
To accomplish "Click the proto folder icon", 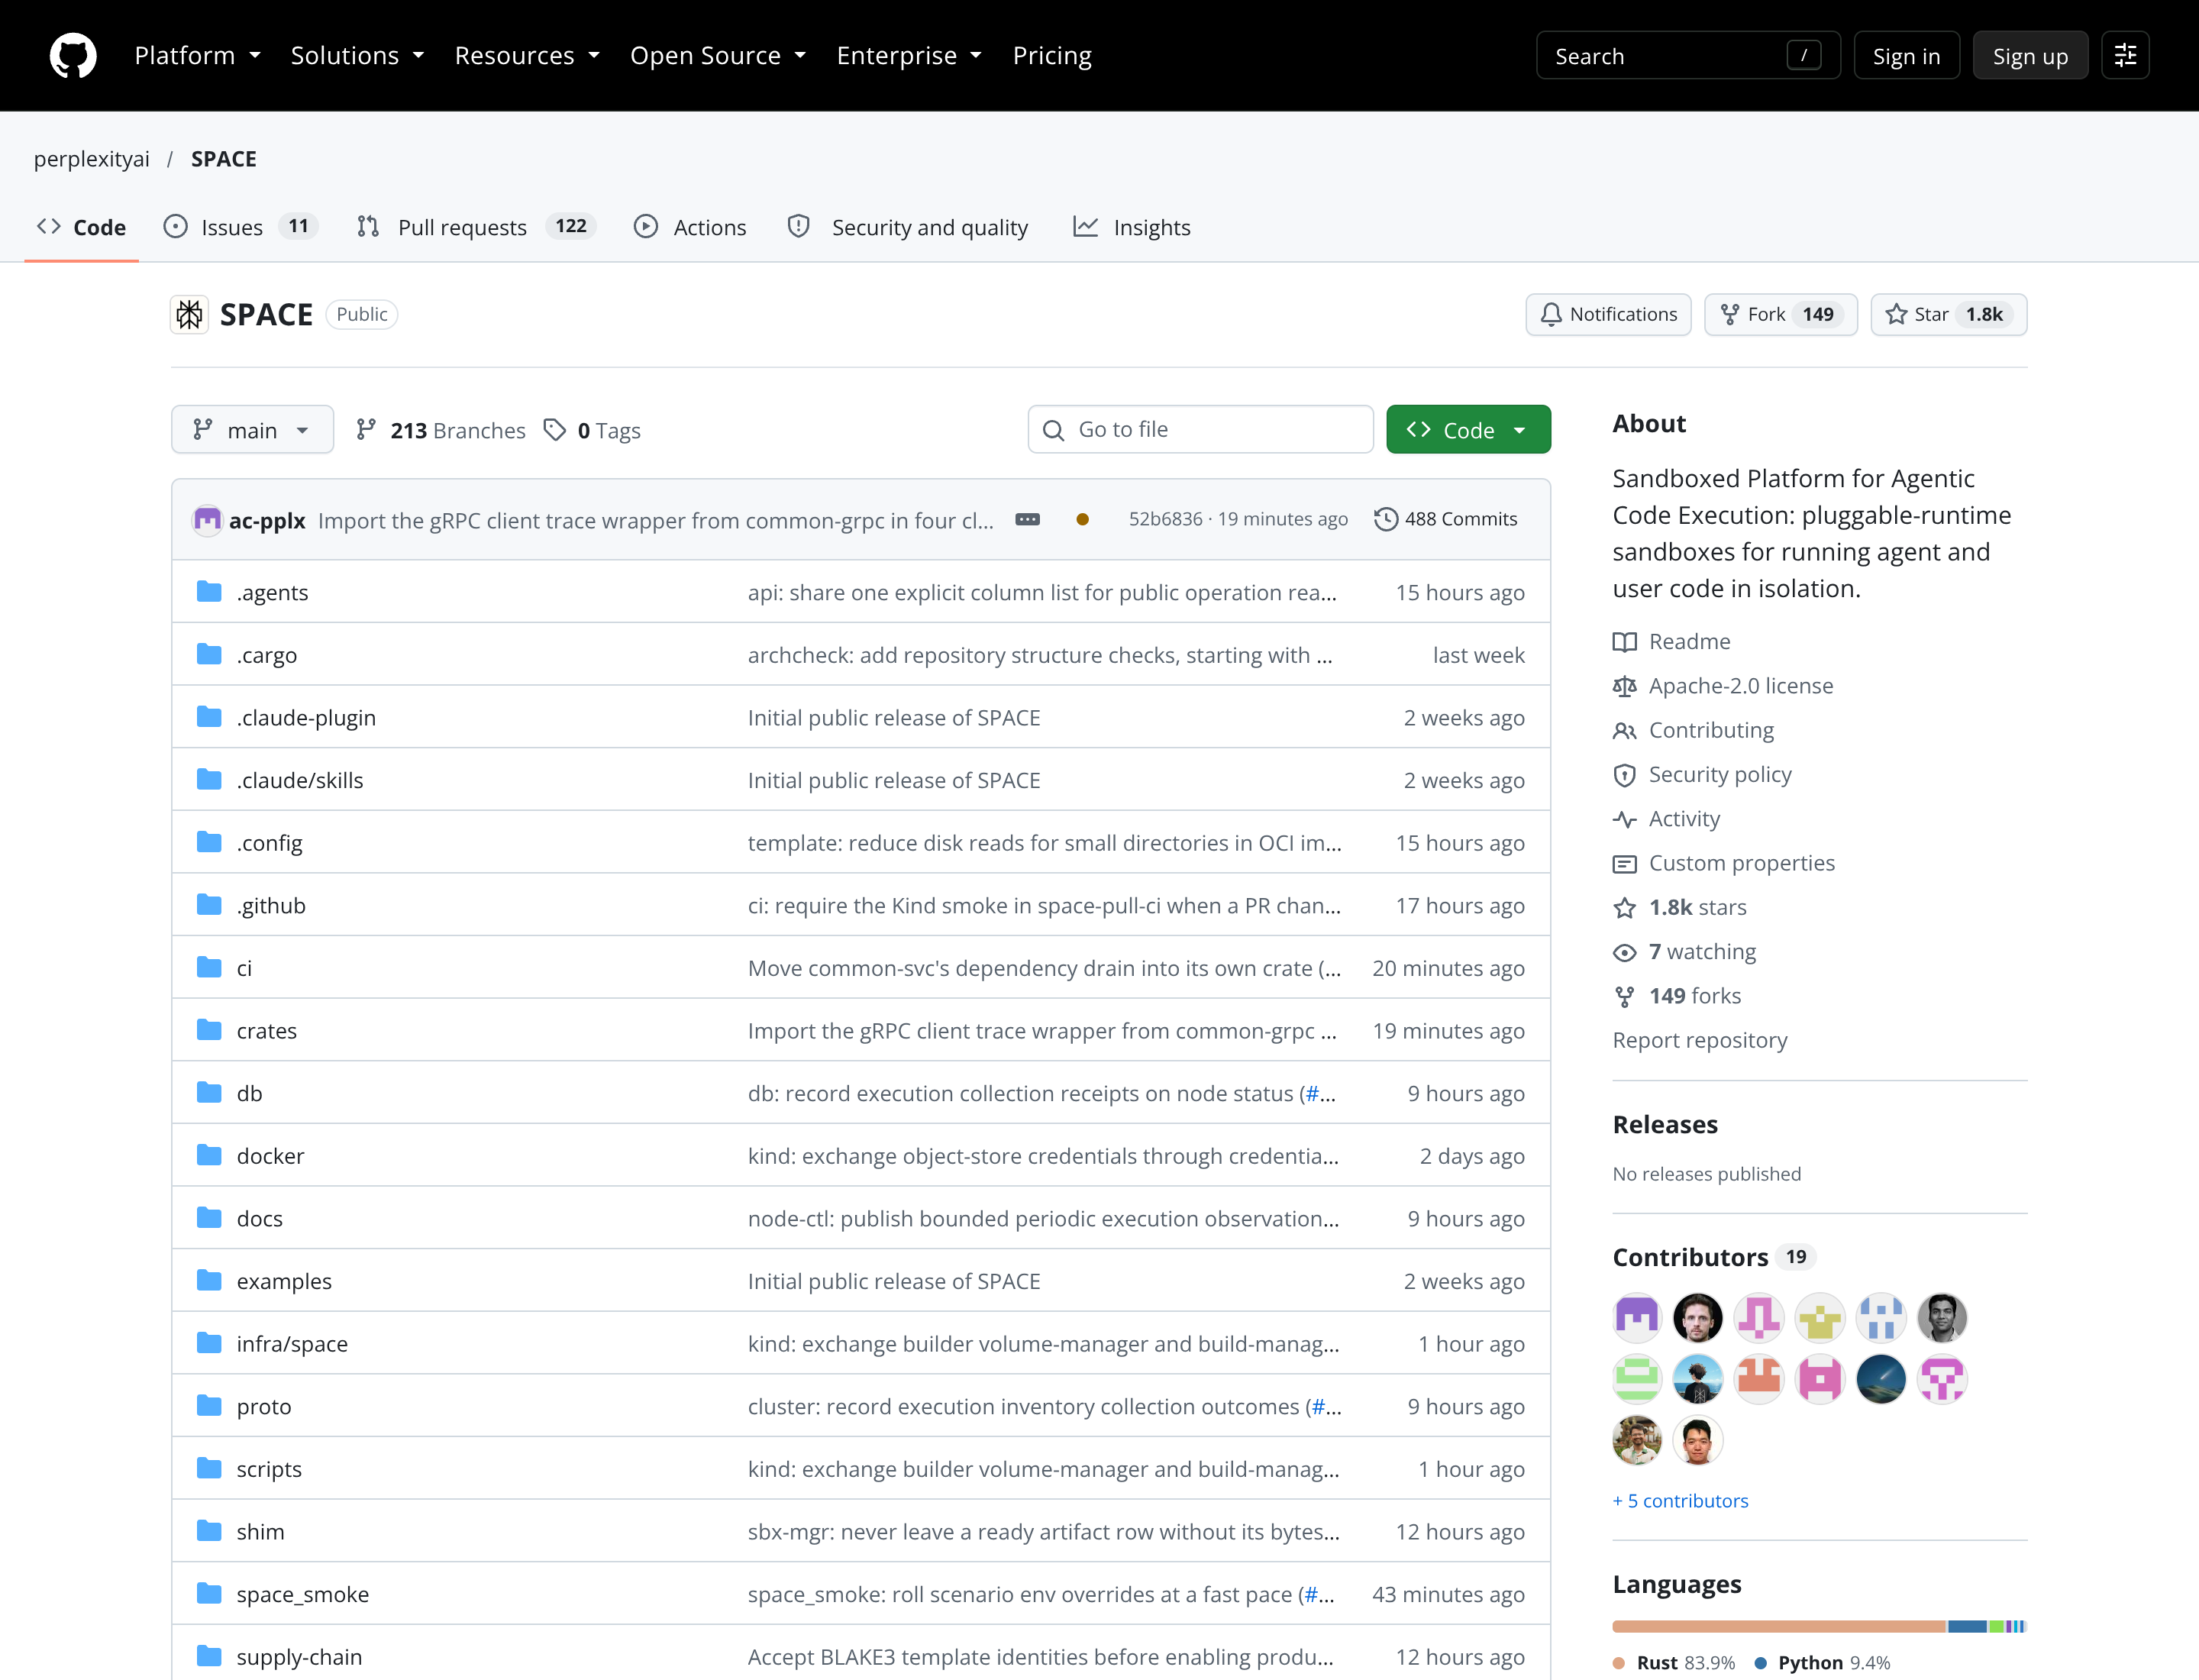I will coord(209,1406).
